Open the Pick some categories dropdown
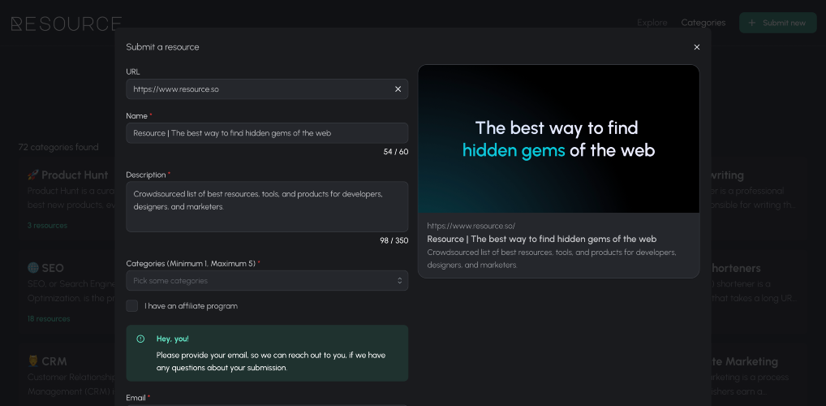Image resolution: width=826 pixels, height=406 pixels. point(267,280)
